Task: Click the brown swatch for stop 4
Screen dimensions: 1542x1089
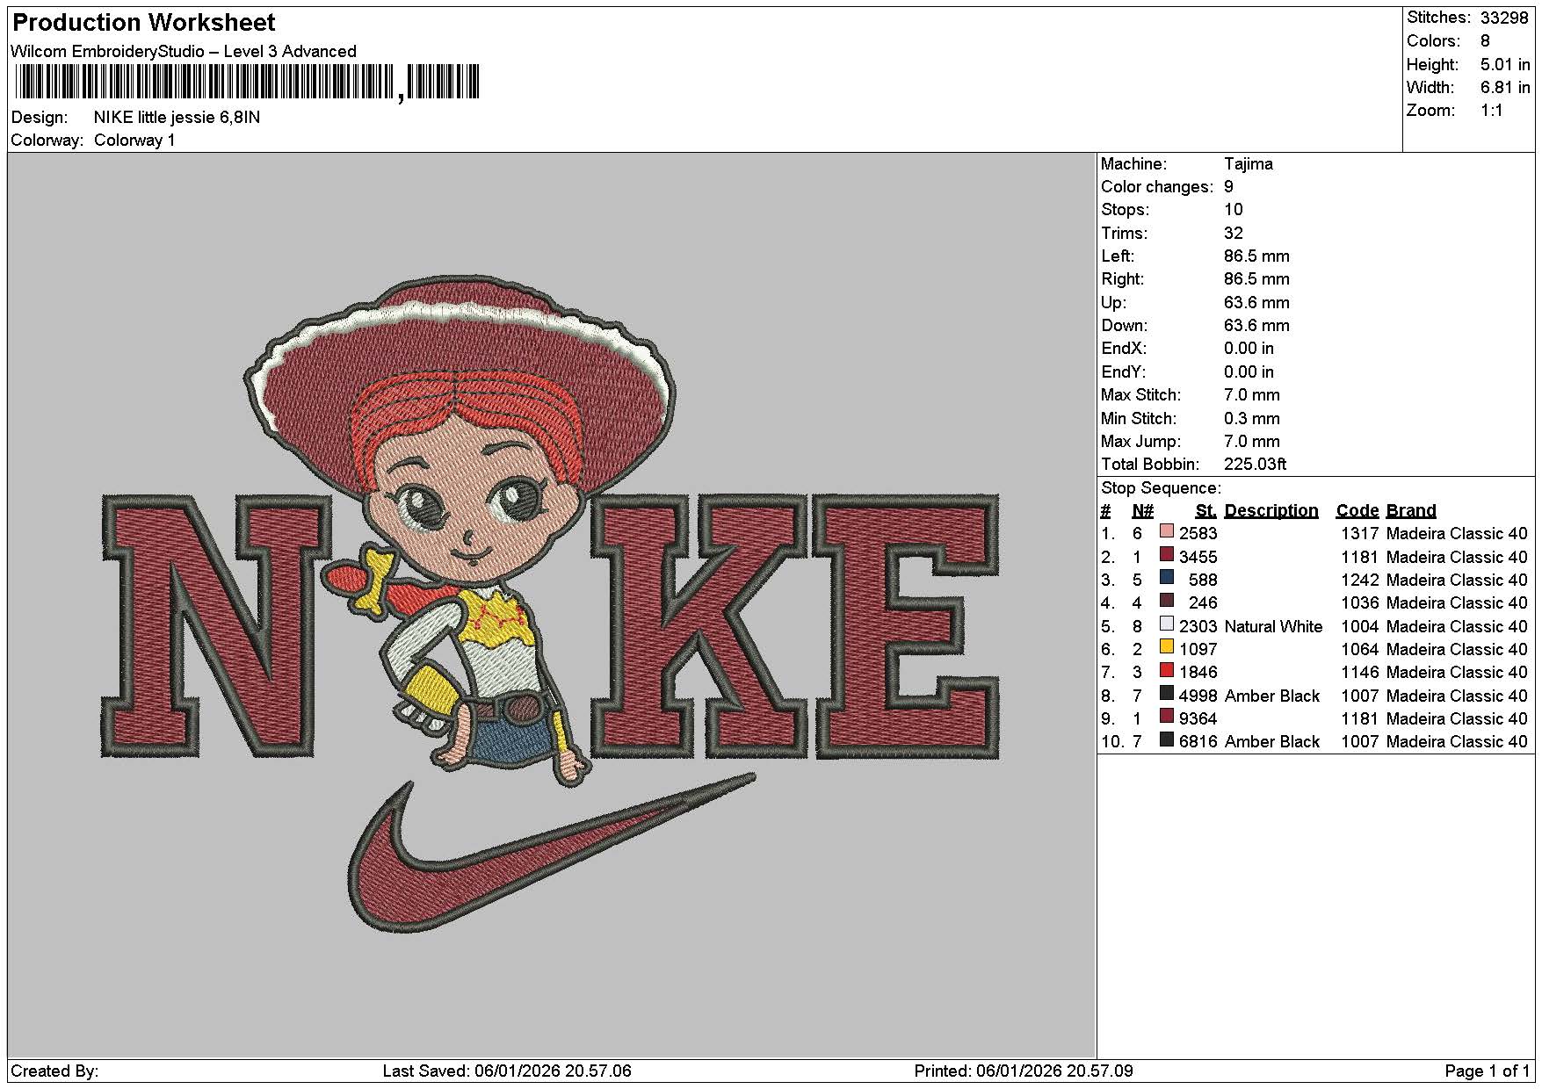Action: [x=1167, y=601]
